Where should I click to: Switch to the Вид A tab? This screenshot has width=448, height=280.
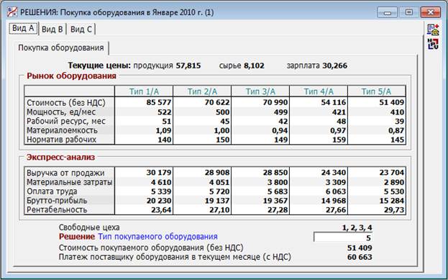coord(23,28)
